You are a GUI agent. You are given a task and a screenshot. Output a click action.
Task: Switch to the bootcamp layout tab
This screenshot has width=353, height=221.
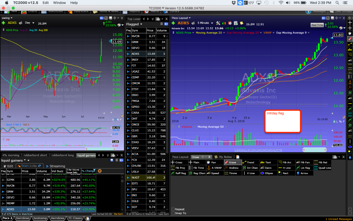point(41,218)
